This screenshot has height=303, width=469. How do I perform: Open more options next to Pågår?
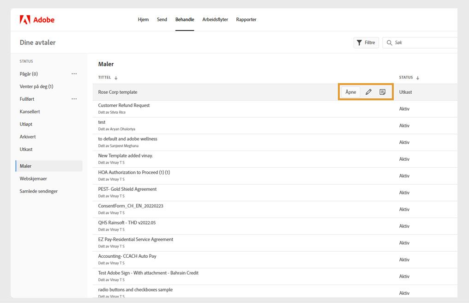74,74
